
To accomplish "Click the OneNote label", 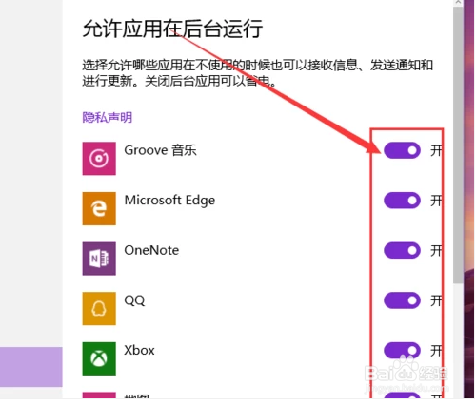I will coord(151,250).
